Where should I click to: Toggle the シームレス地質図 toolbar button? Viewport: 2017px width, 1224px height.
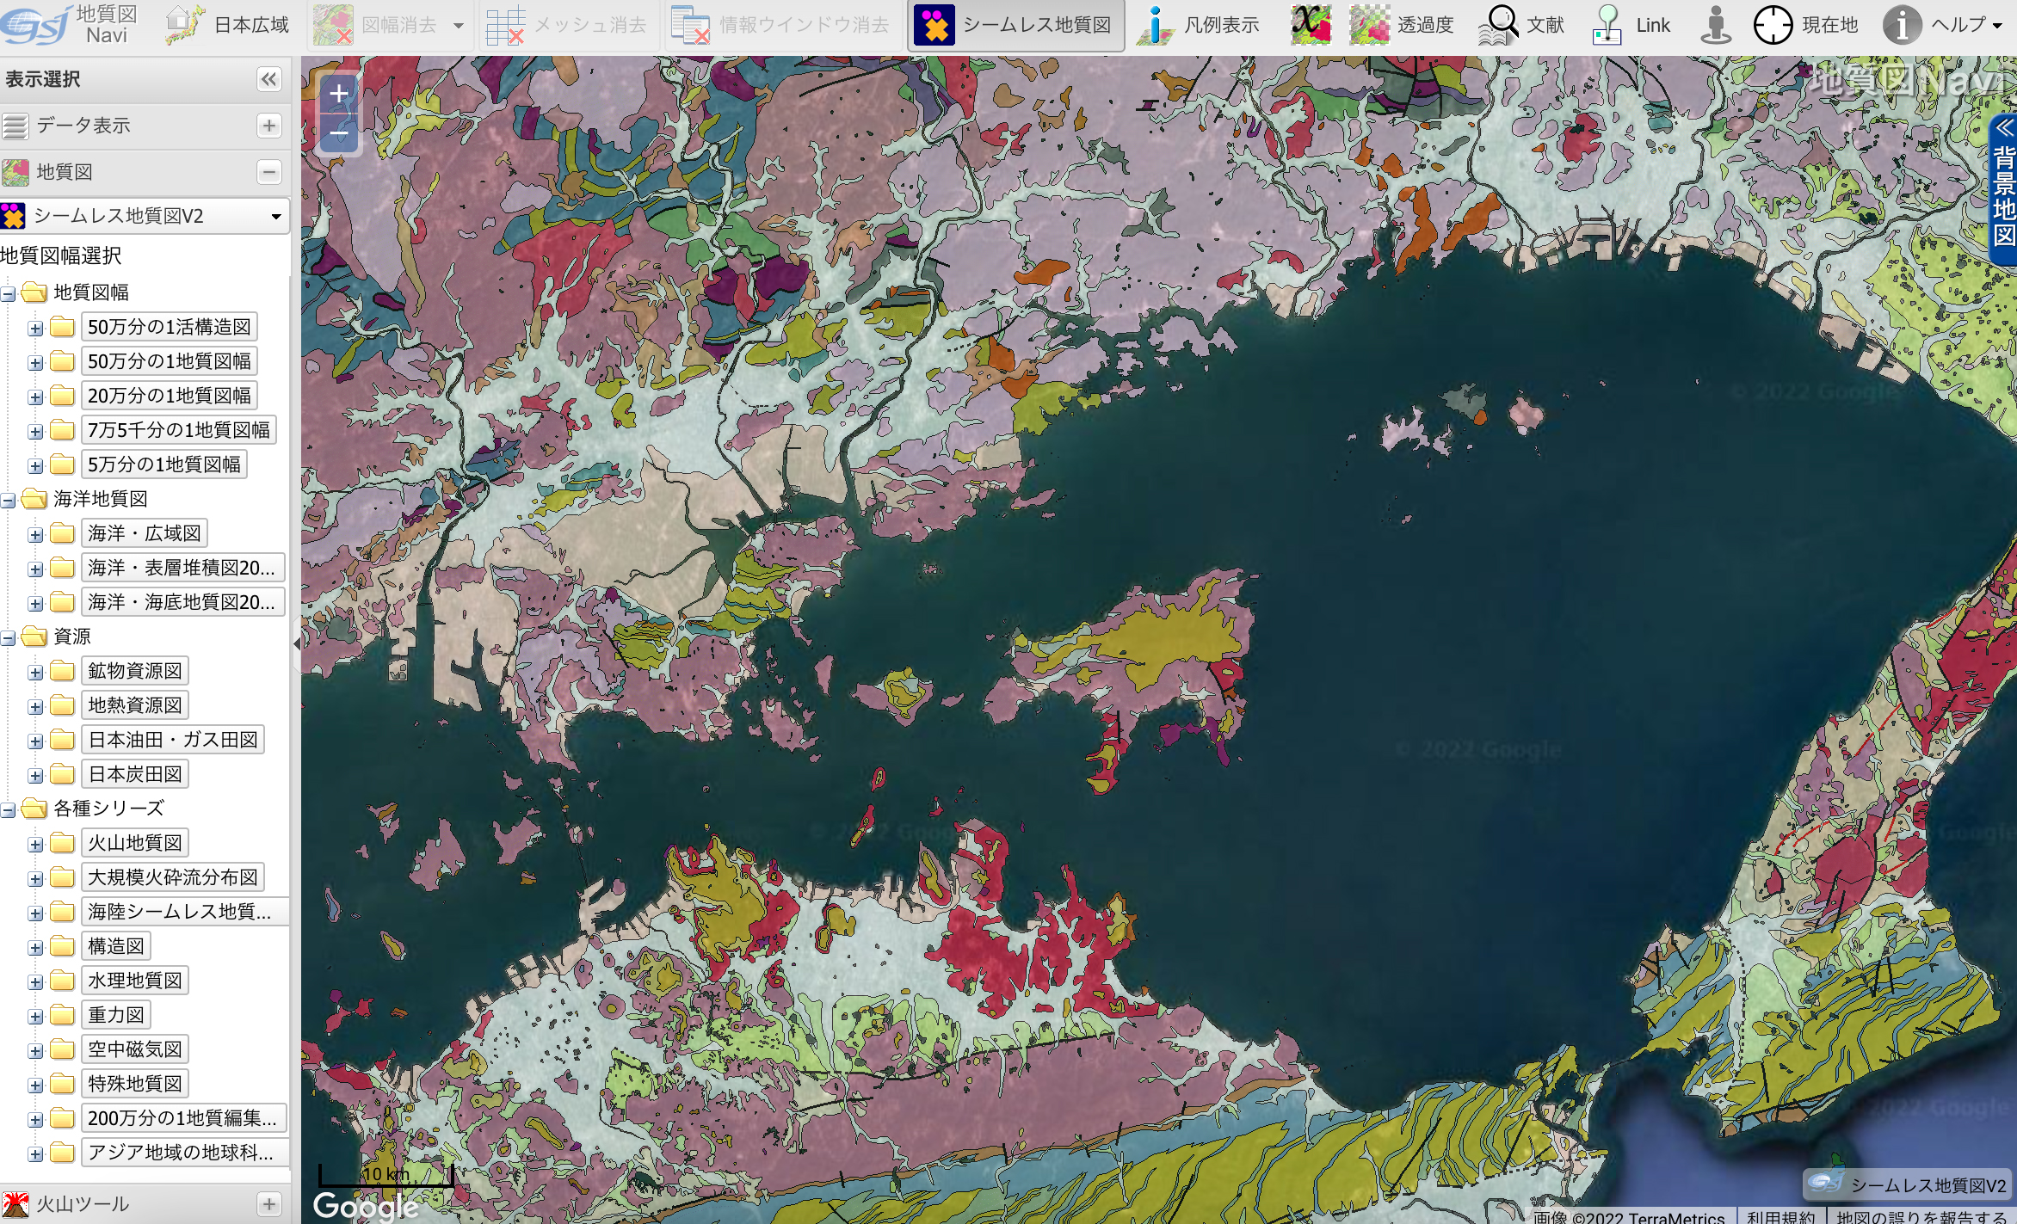1015,25
